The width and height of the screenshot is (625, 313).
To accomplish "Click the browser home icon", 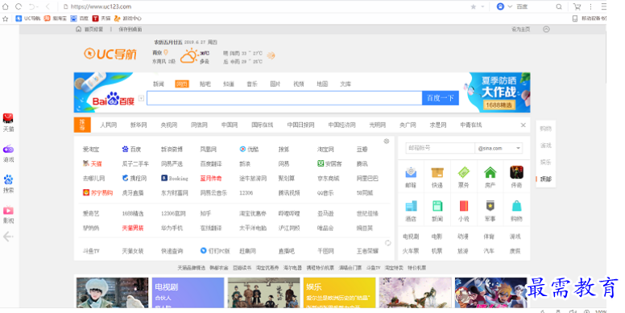I will [5, 6].
